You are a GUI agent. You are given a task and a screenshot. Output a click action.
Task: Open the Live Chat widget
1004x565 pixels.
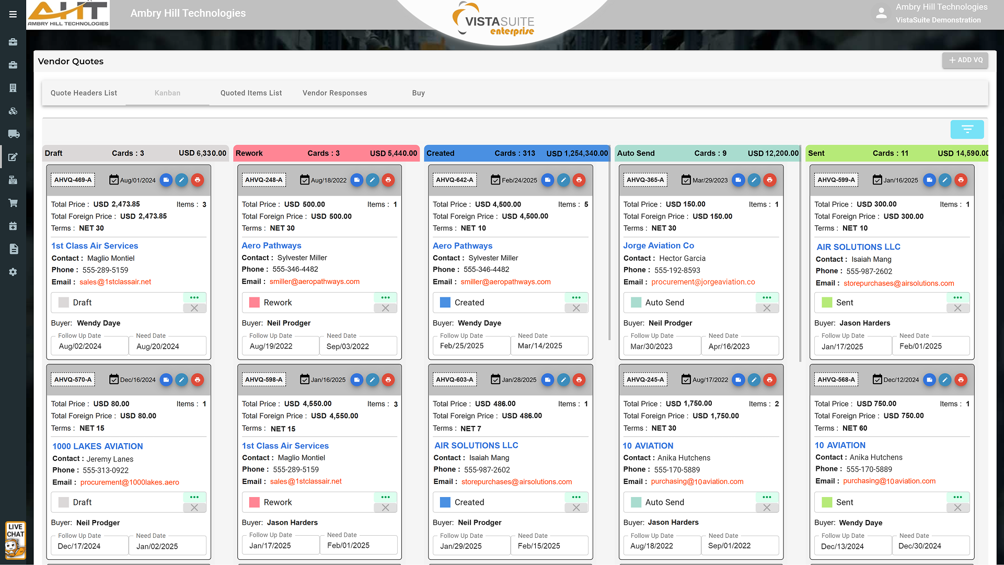pos(15,540)
